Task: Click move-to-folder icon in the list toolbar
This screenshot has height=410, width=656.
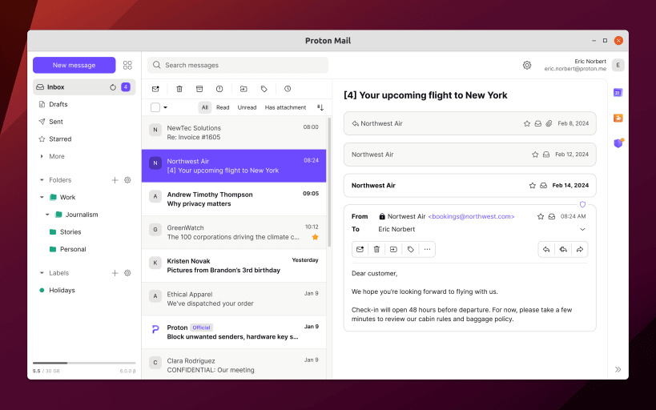Action: point(243,89)
